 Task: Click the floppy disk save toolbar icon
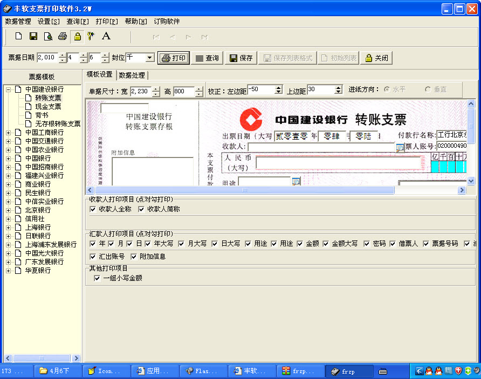click(x=33, y=36)
